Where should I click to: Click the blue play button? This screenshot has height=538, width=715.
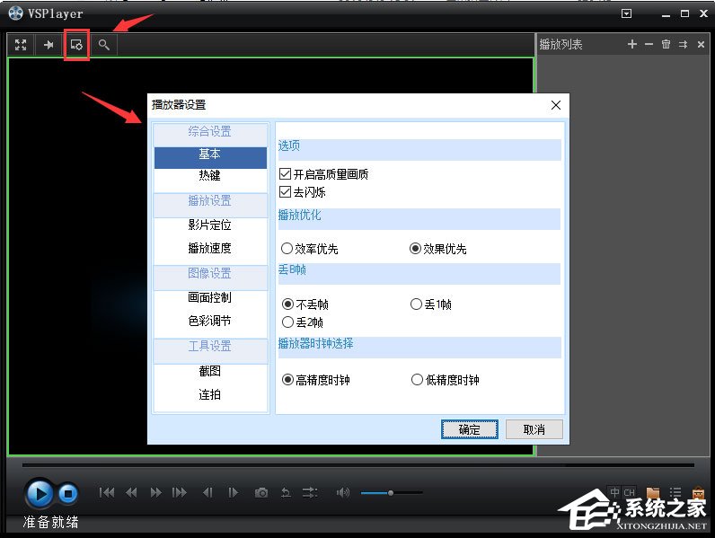pos(39,493)
